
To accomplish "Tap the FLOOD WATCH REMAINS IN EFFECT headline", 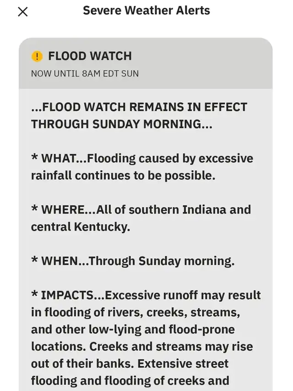I will 139,107.
